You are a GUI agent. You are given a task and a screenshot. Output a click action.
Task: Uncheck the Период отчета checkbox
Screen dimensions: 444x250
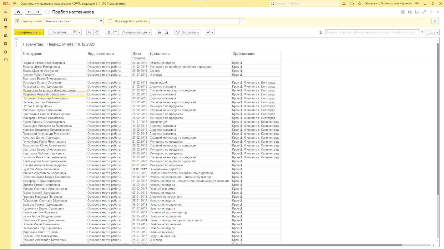[18, 21]
